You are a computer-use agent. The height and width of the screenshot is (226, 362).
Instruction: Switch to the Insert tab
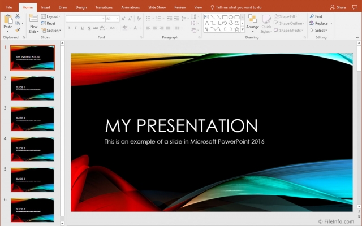(45, 7)
